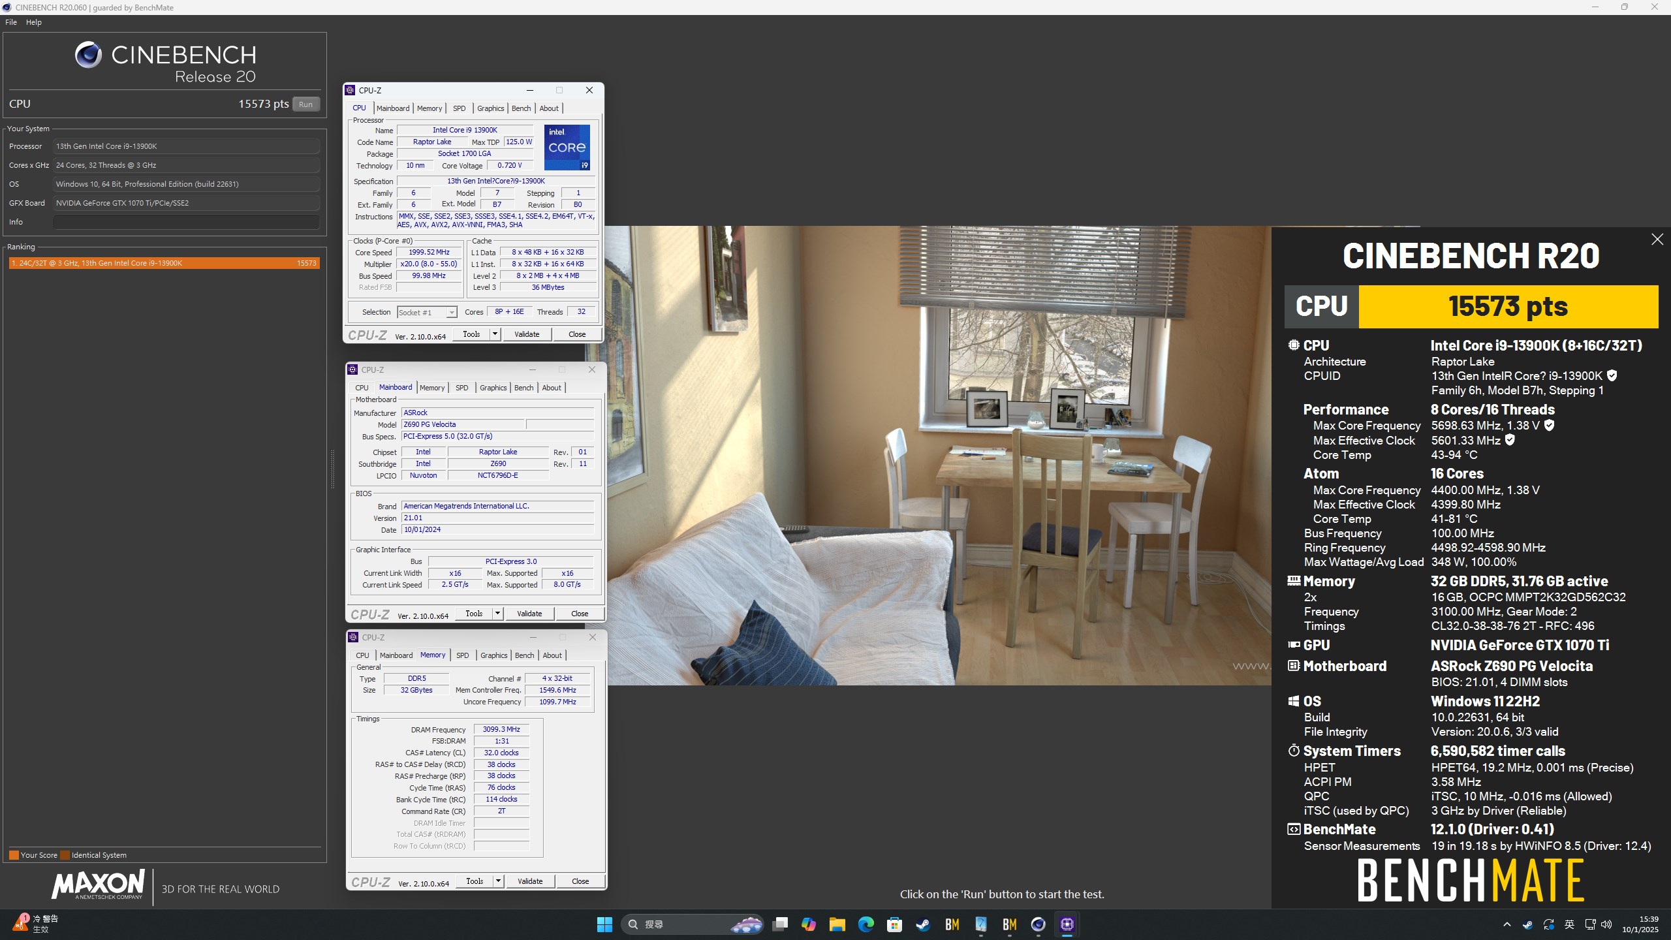Open the Tools dropdown arrow in the Memory window
Viewport: 1671px width, 940px height.
click(x=498, y=881)
